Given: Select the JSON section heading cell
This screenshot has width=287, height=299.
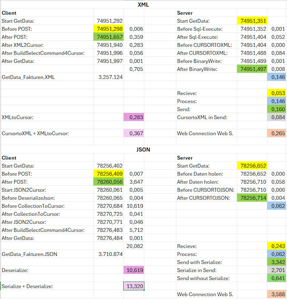Looking at the screenshot, I should click(x=143, y=149).
